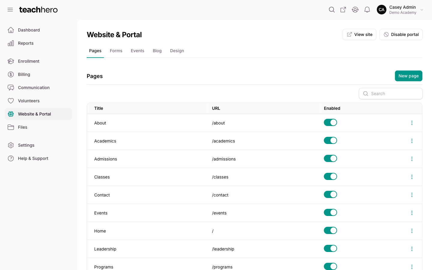The image size is (432, 270).
Task: Click the Academics page title
Action: pyautogui.click(x=105, y=141)
